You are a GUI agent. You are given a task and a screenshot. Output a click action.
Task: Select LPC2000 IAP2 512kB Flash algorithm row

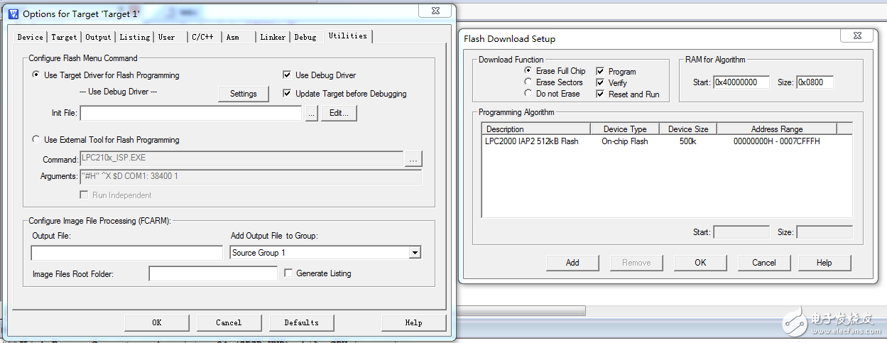click(x=531, y=141)
